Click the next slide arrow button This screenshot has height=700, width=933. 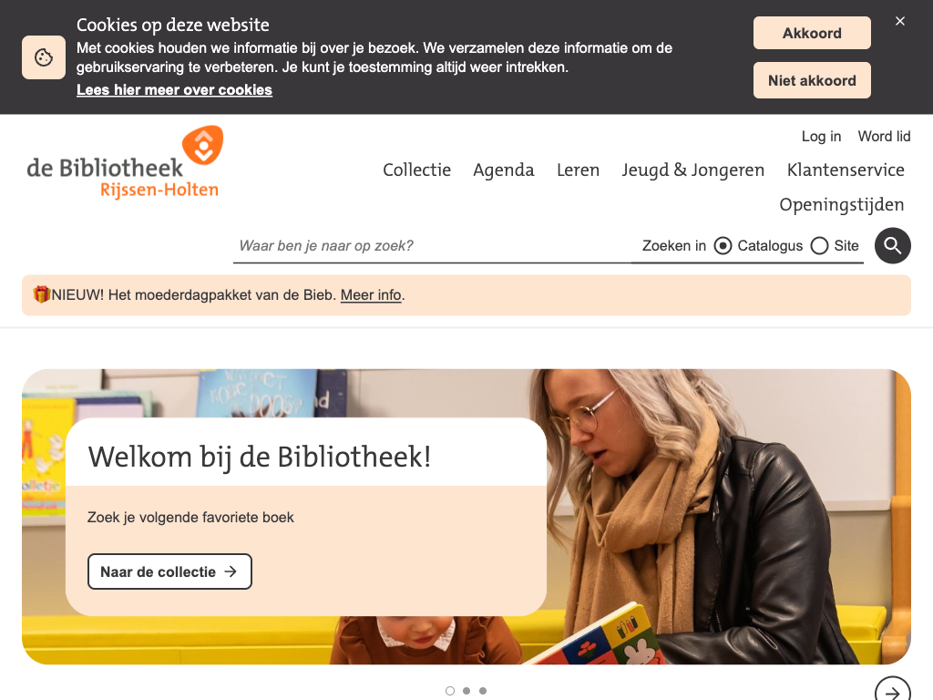pyautogui.click(x=893, y=691)
